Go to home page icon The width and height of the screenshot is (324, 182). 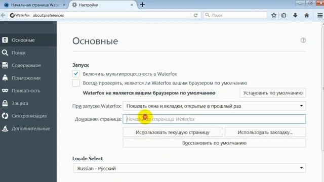307,15
